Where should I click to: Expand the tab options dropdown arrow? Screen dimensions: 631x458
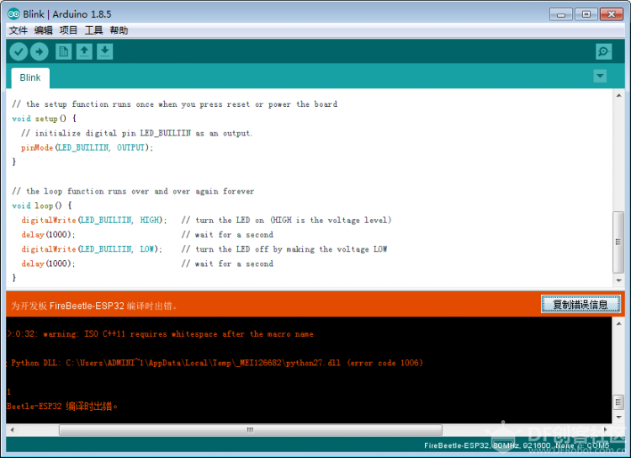coord(600,76)
